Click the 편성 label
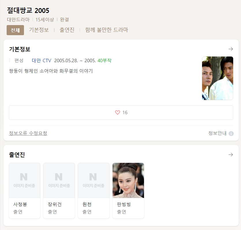The height and width of the screenshot is (230, 241). (19, 61)
